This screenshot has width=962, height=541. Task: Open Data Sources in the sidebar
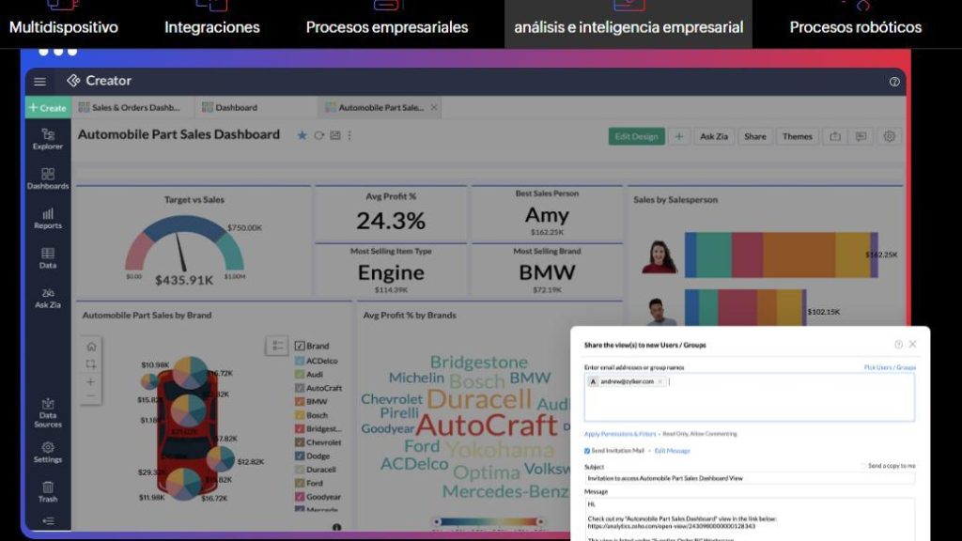pos(48,413)
